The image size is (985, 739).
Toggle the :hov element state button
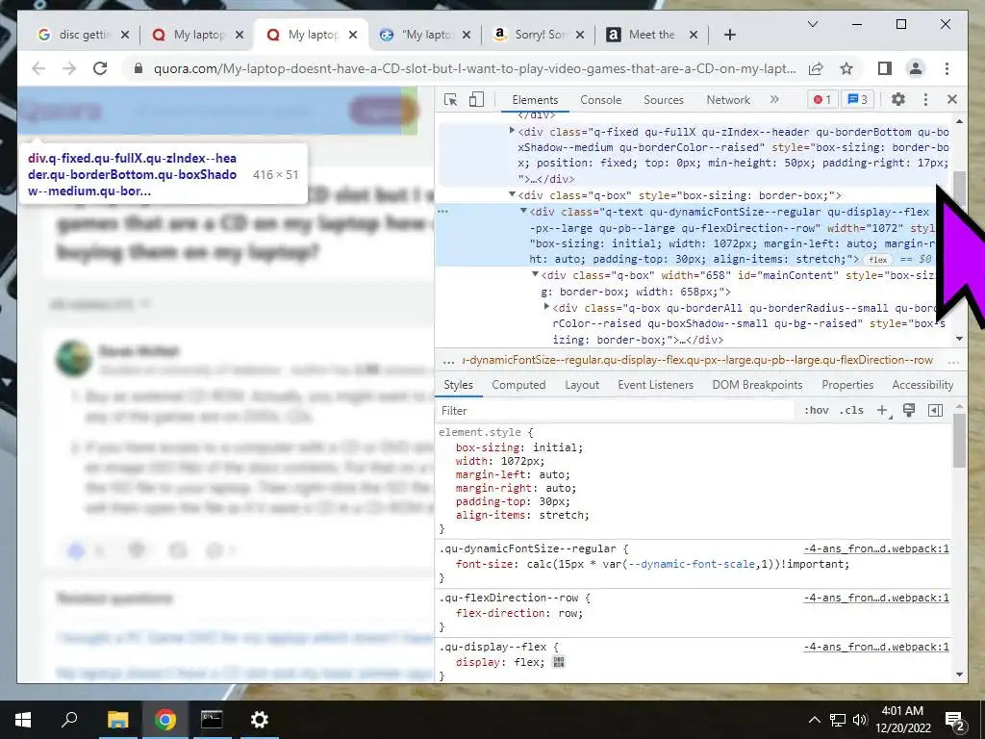(x=816, y=410)
